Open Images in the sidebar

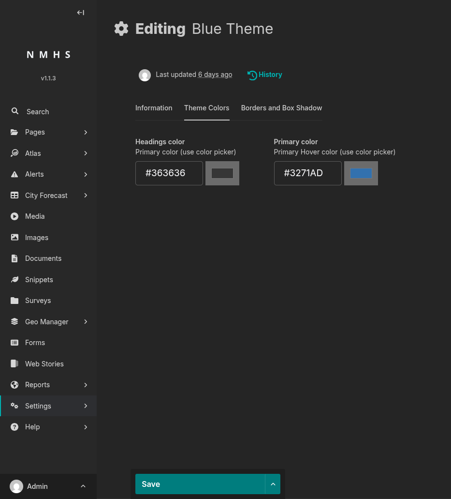pos(48,238)
